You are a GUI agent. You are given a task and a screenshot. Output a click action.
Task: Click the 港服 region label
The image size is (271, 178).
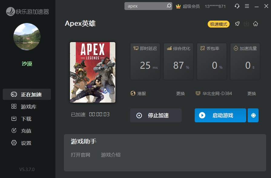coord(142,94)
